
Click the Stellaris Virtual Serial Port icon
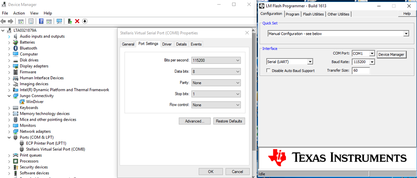tap(22, 149)
